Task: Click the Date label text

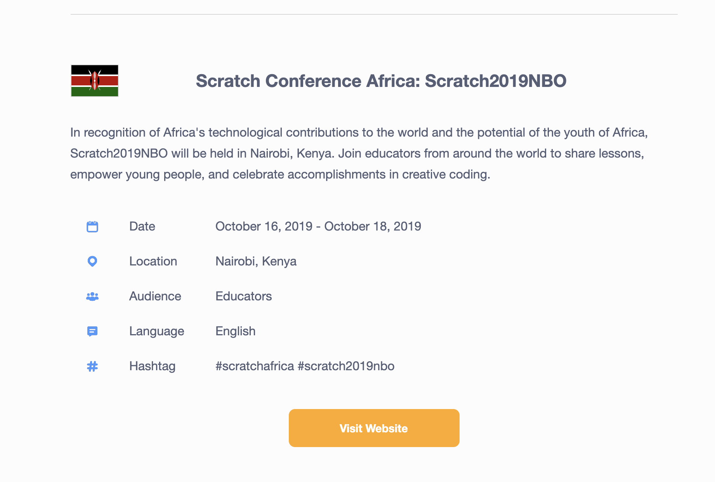Action: click(x=142, y=226)
